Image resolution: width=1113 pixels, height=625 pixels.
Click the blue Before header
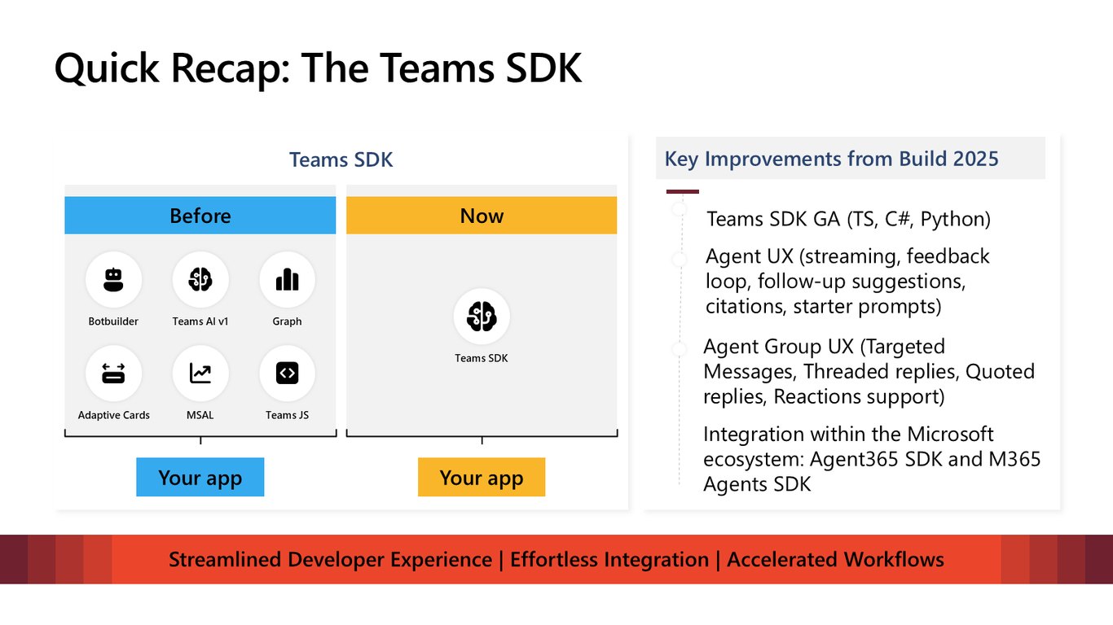[x=200, y=216]
